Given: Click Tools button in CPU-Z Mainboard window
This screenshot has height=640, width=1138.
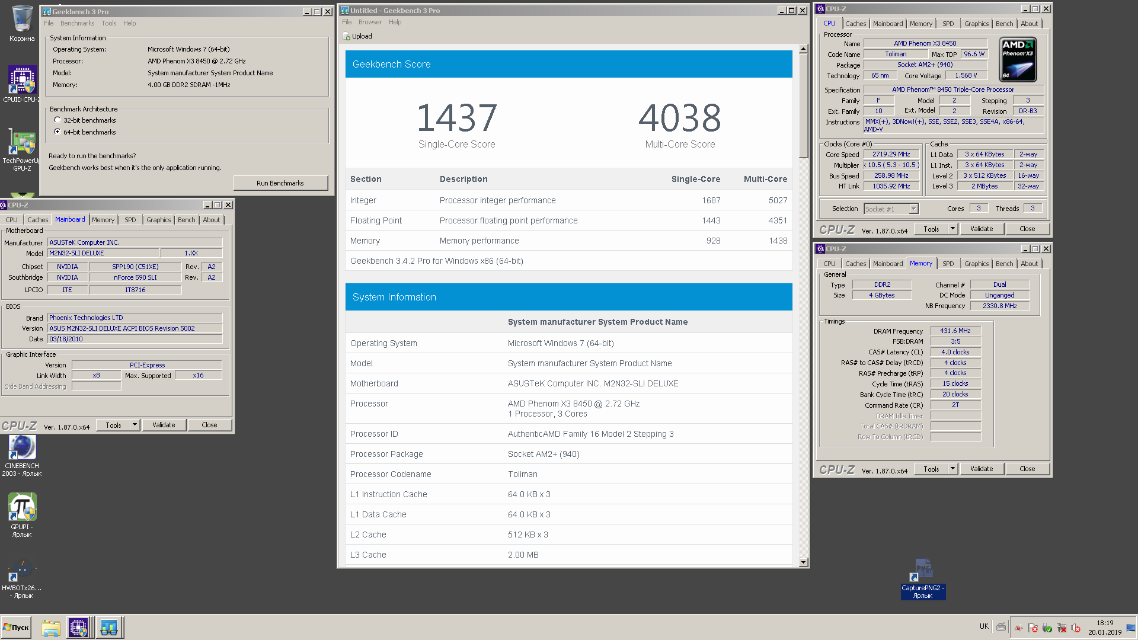Looking at the screenshot, I should 113,425.
